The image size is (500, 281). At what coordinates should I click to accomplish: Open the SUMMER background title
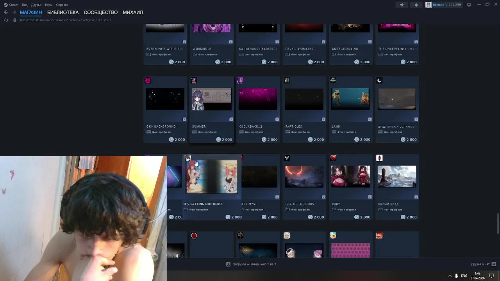click(x=199, y=126)
